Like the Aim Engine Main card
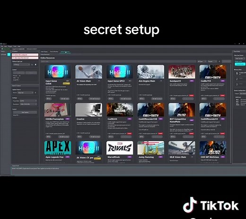This screenshot has width=246, height=219. tap(141, 99)
